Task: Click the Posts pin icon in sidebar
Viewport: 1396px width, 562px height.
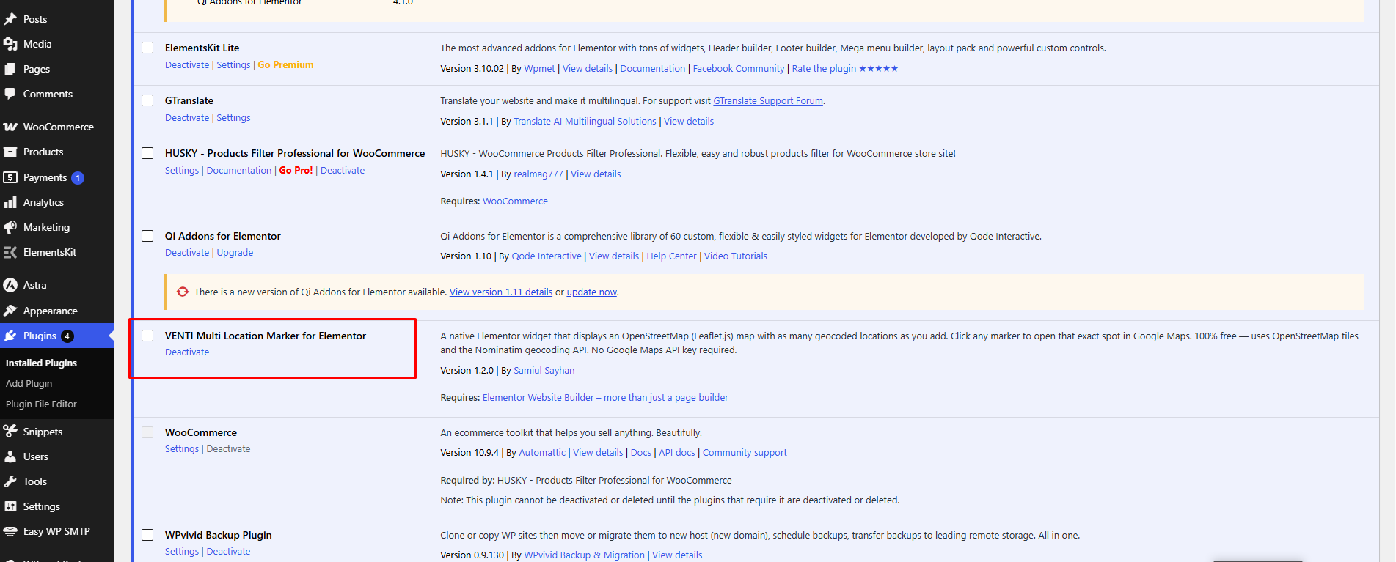Action: coord(10,19)
